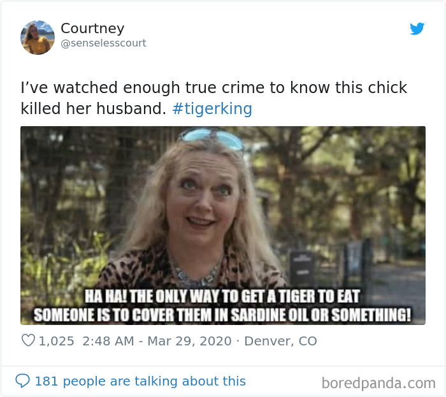Open Courtney's profile avatar
Image resolution: width=446 pixels, height=397 pixels.
coord(38,38)
